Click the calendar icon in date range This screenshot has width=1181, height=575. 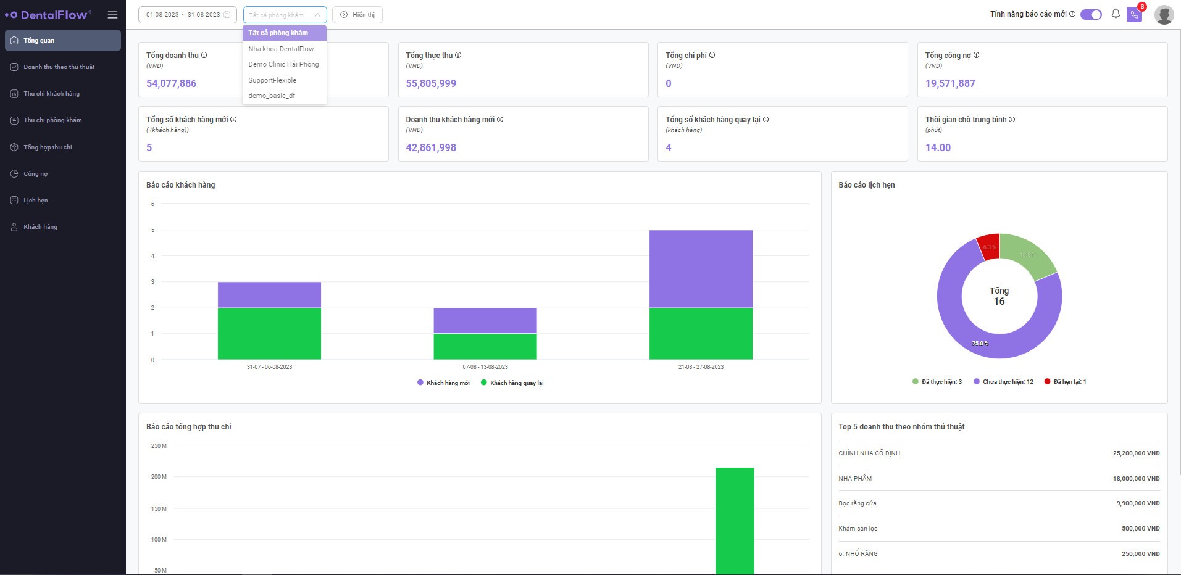pyautogui.click(x=227, y=15)
